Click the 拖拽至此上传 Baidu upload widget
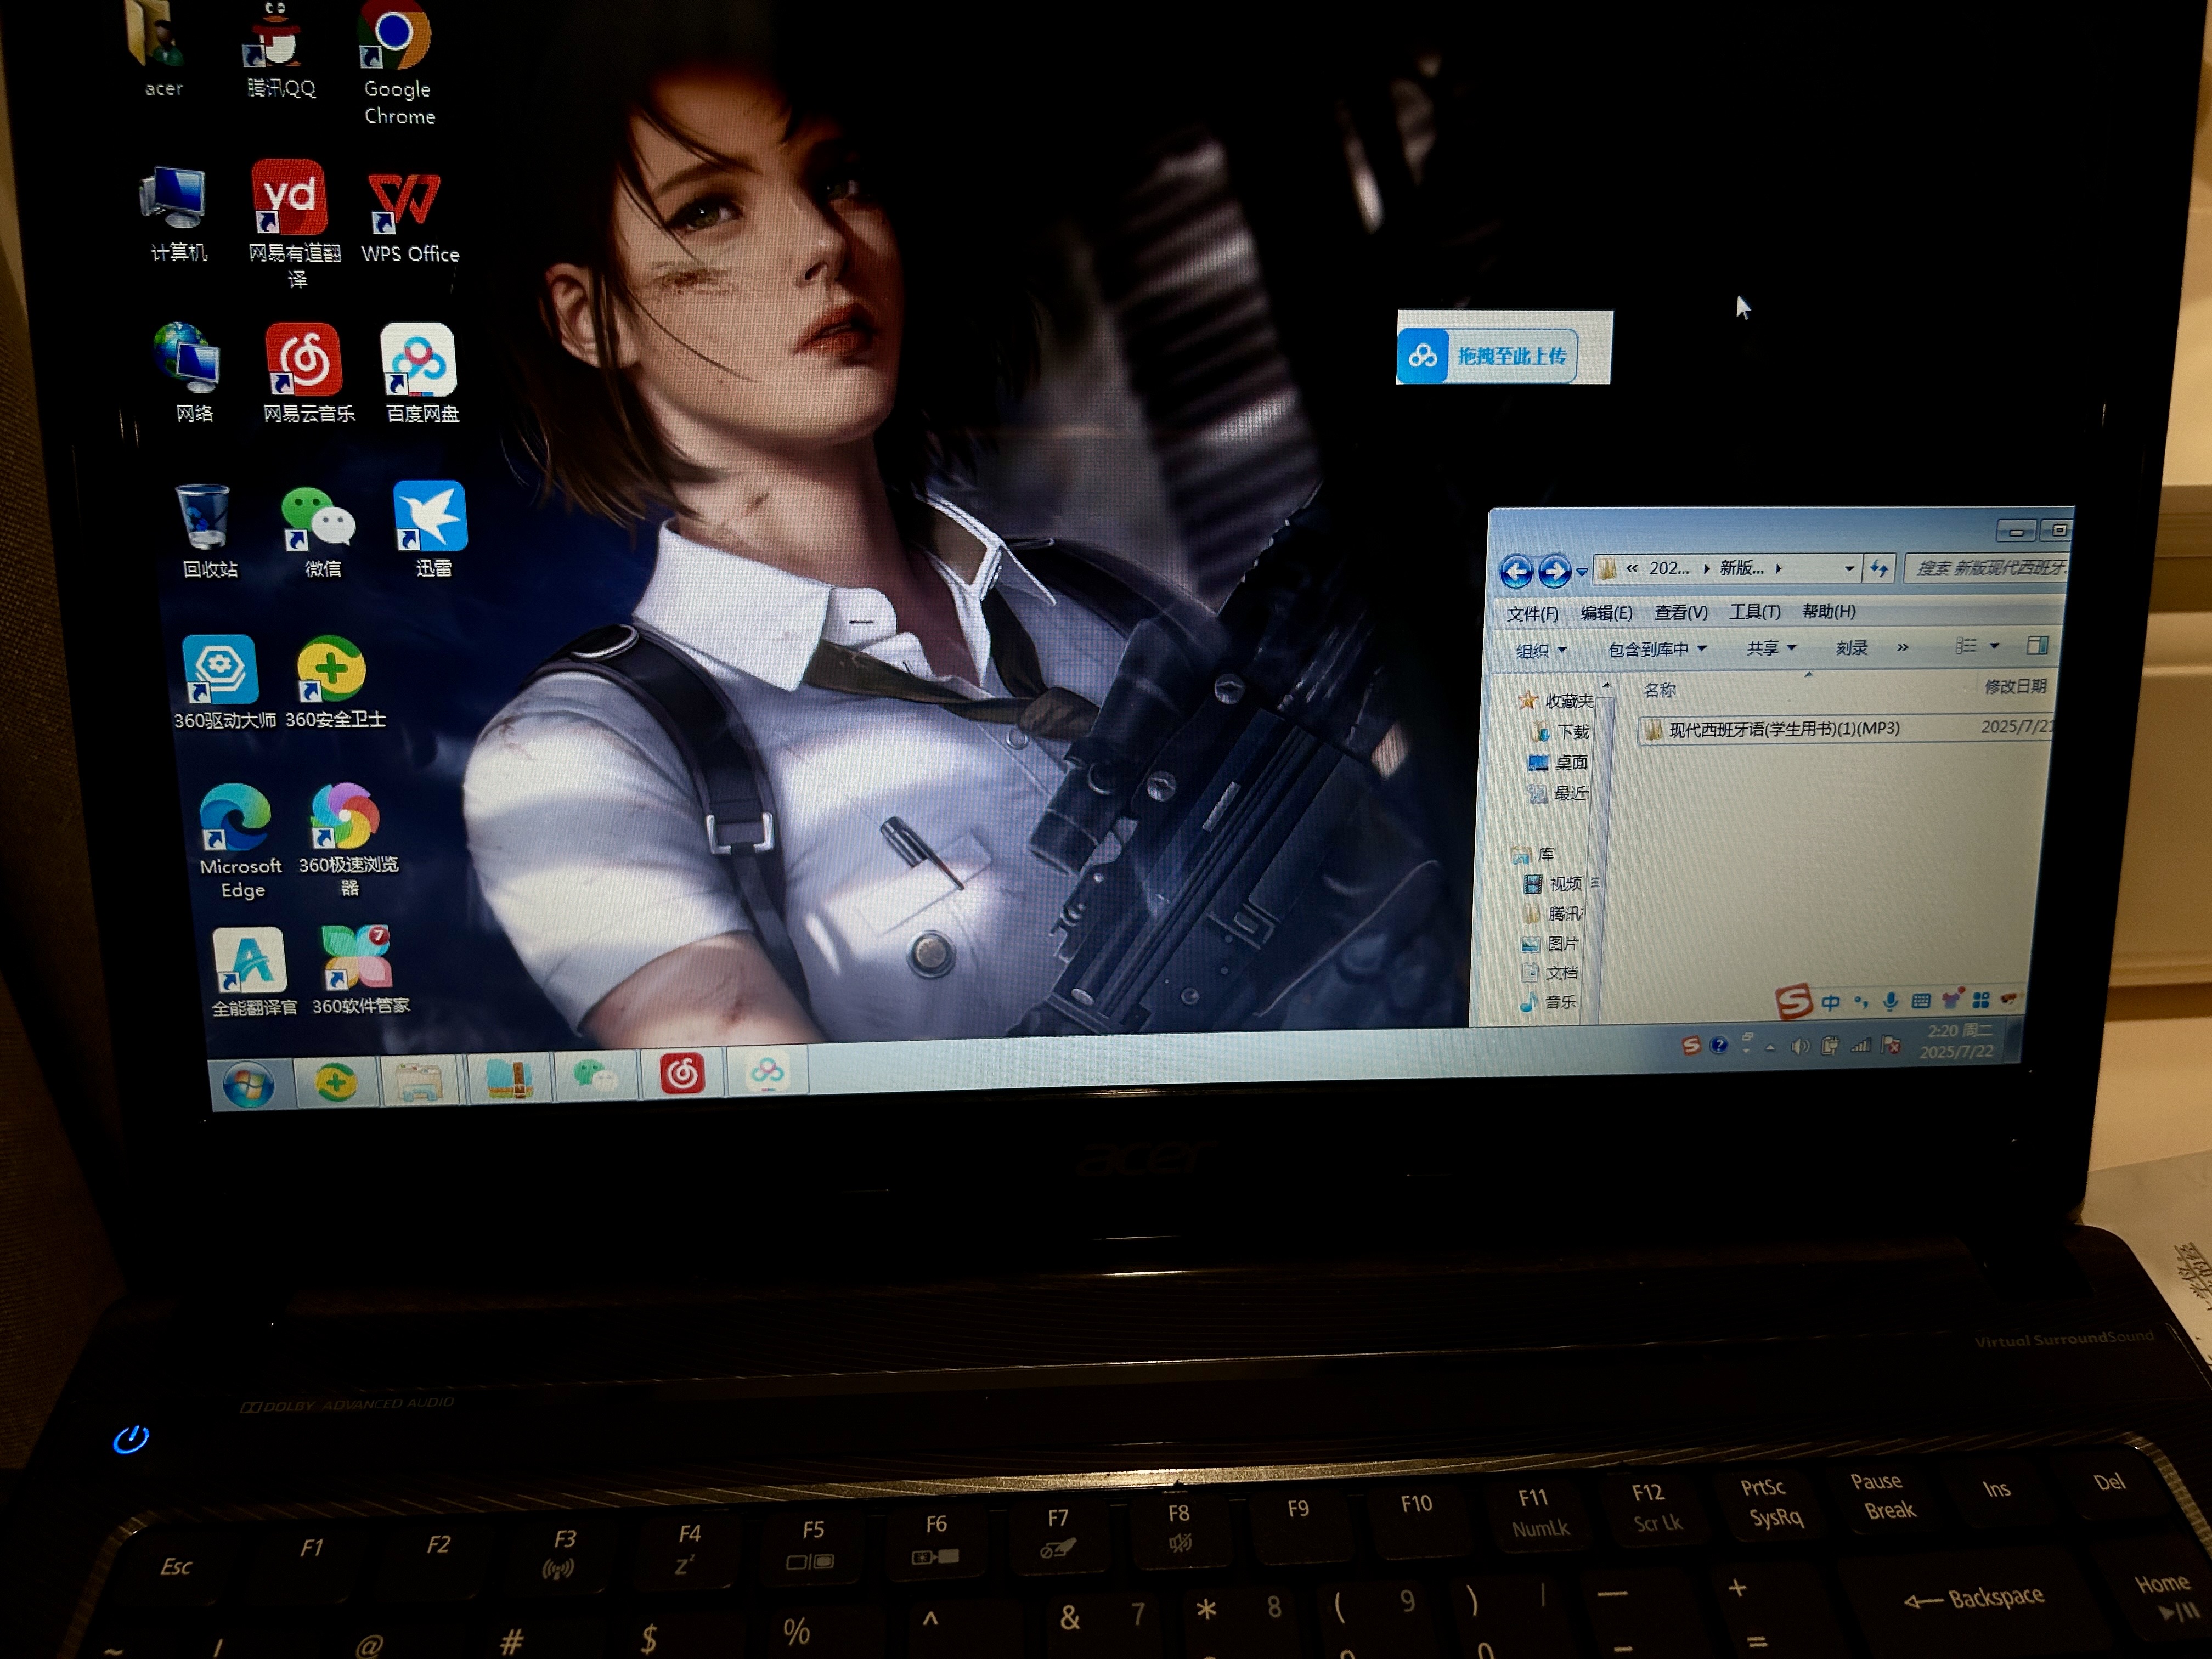Image resolution: width=2212 pixels, height=1659 pixels. point(1487,355)
